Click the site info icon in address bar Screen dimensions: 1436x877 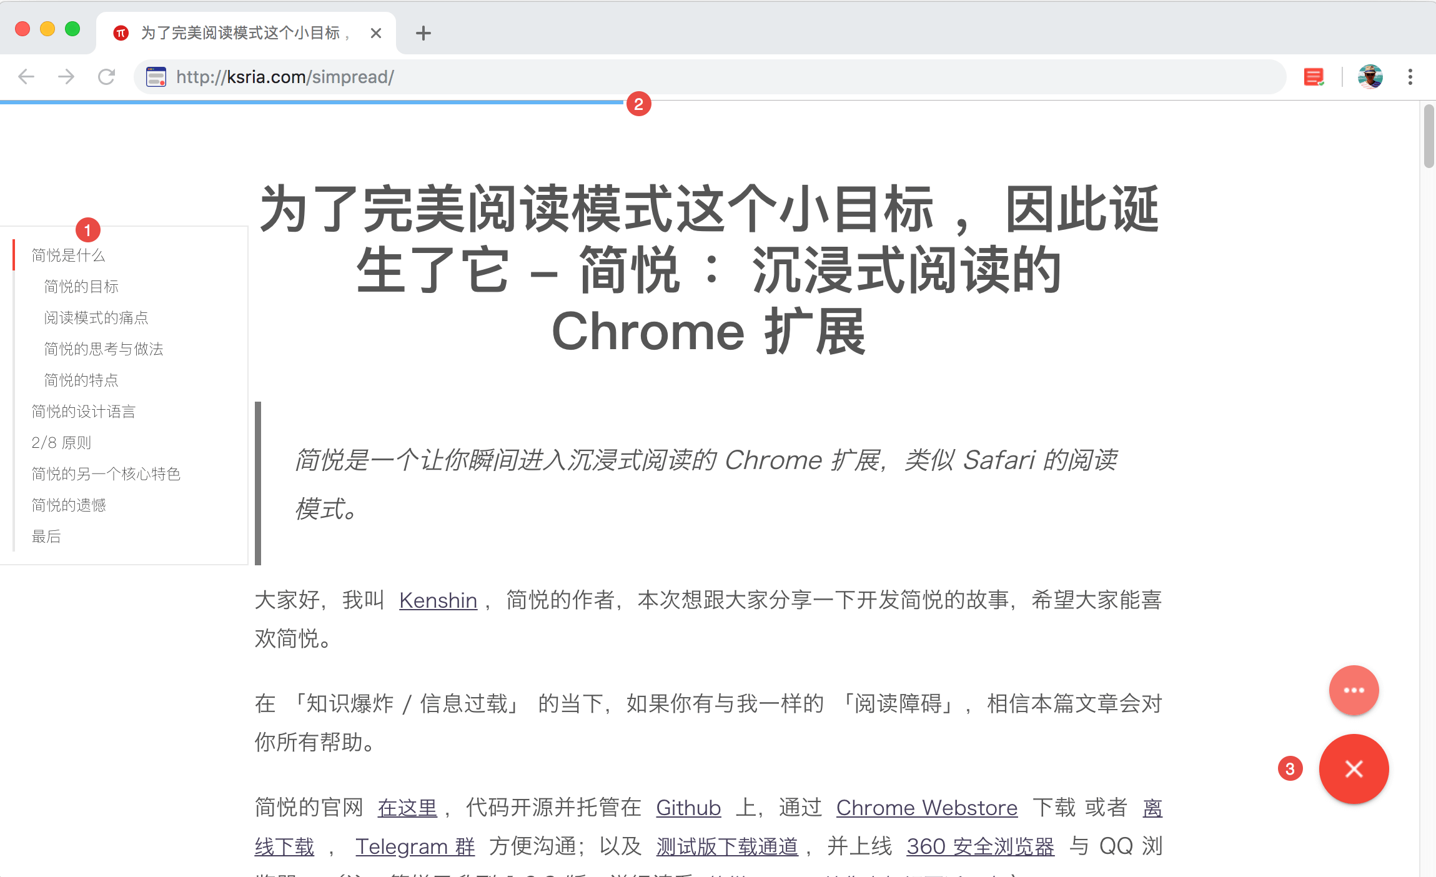pos(157,76)
